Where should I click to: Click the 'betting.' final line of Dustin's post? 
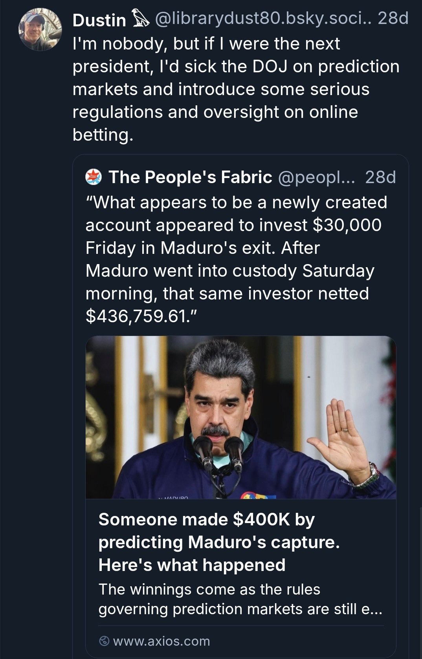[x=103, y=135]
